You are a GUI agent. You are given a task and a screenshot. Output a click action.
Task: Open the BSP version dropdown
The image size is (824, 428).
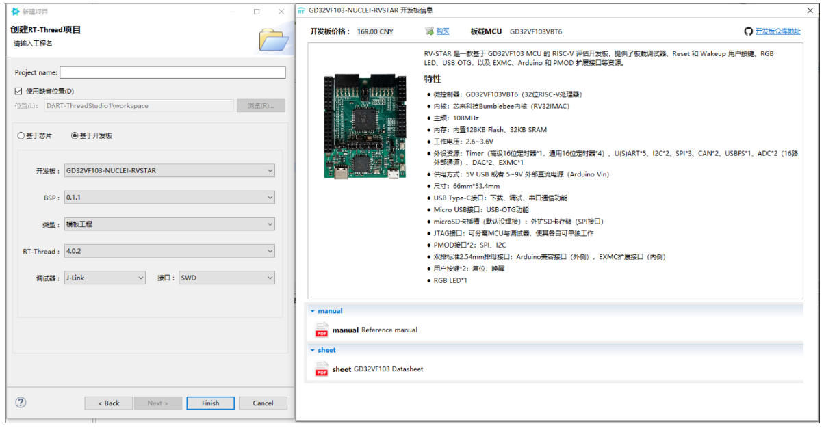click(x=170, y=198)
